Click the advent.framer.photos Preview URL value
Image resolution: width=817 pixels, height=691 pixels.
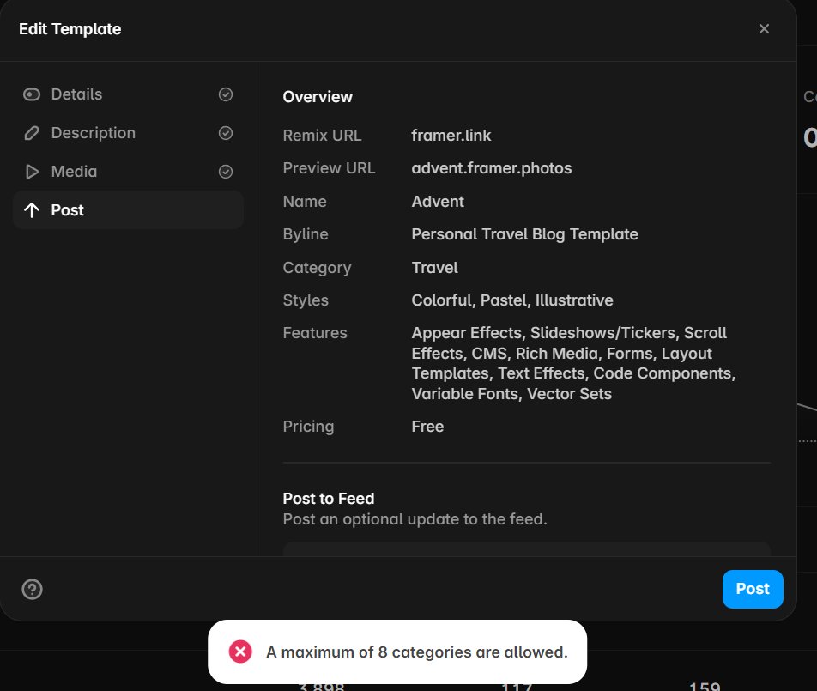(x=492, y=168)
